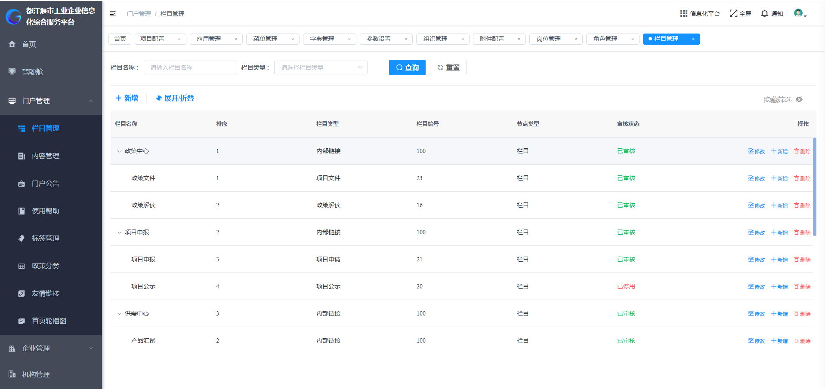Open 驾驶舱 from the sidebar

click(x=32, y=72)
